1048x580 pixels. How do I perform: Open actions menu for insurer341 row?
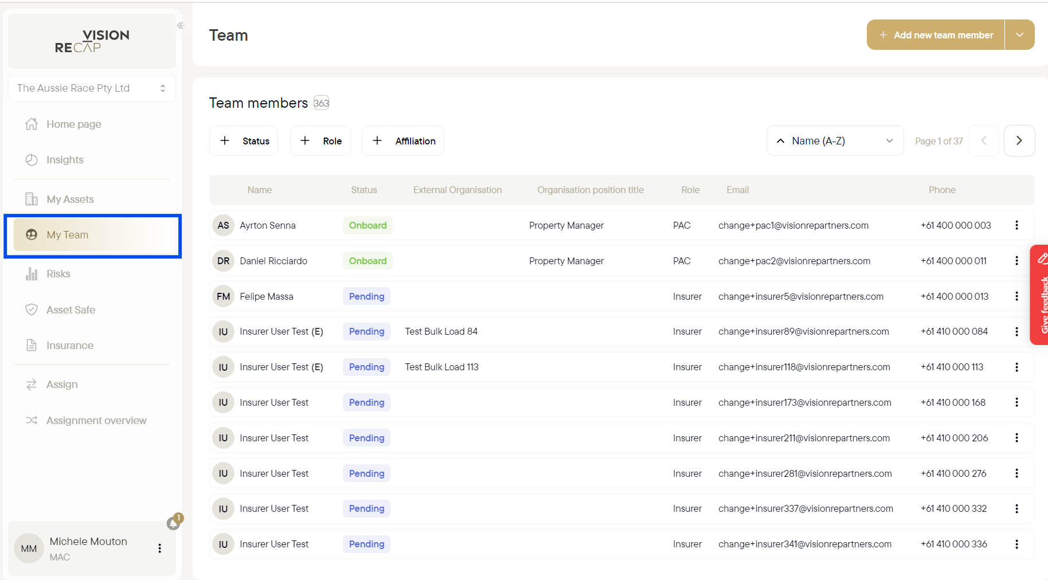pos(1016,544)
